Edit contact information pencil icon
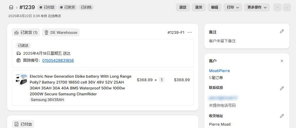 282,88
